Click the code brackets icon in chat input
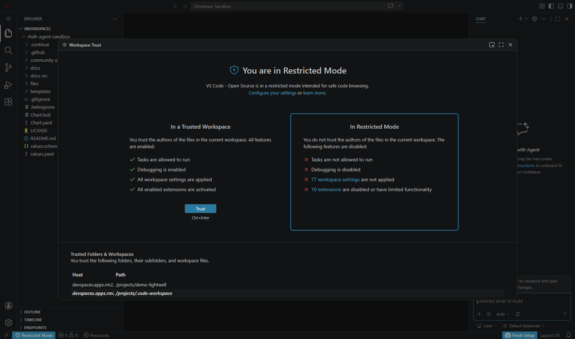Screen dimensions: 575x339 point(489,314)
